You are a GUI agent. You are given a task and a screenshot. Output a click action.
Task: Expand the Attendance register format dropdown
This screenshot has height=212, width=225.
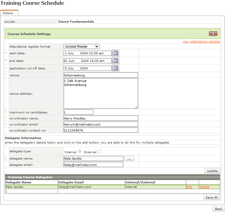[82, 46]
